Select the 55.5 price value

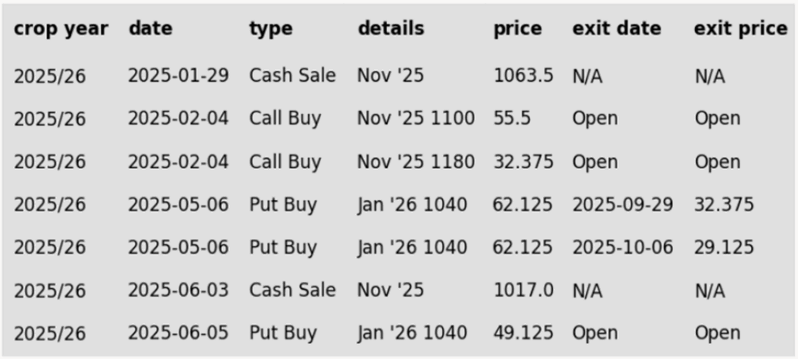(x=512, y=118)
